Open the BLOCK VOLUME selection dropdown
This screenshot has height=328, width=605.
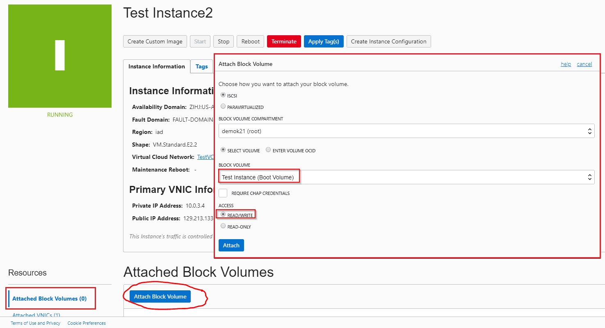[590, 177]
